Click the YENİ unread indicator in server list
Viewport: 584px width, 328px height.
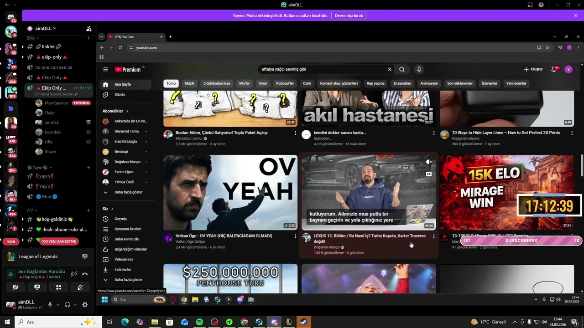click(11, 241)
